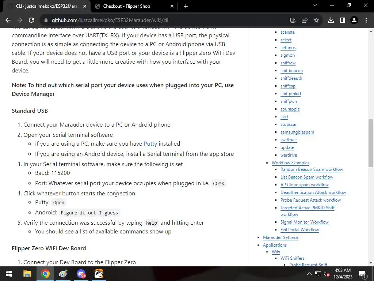This screenshot has height=281, width=374.
Task: Close the Checkout Flipper Shop tab
Action: 172,6
